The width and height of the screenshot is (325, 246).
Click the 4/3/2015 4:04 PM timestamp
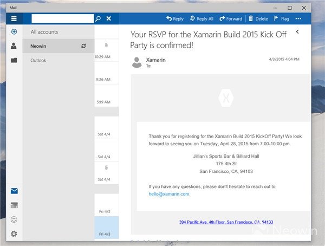coord(284,59)
